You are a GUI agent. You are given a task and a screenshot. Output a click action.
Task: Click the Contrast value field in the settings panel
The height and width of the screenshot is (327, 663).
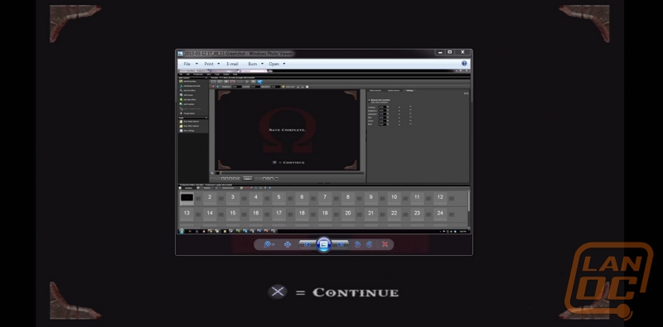pos(383,107)
